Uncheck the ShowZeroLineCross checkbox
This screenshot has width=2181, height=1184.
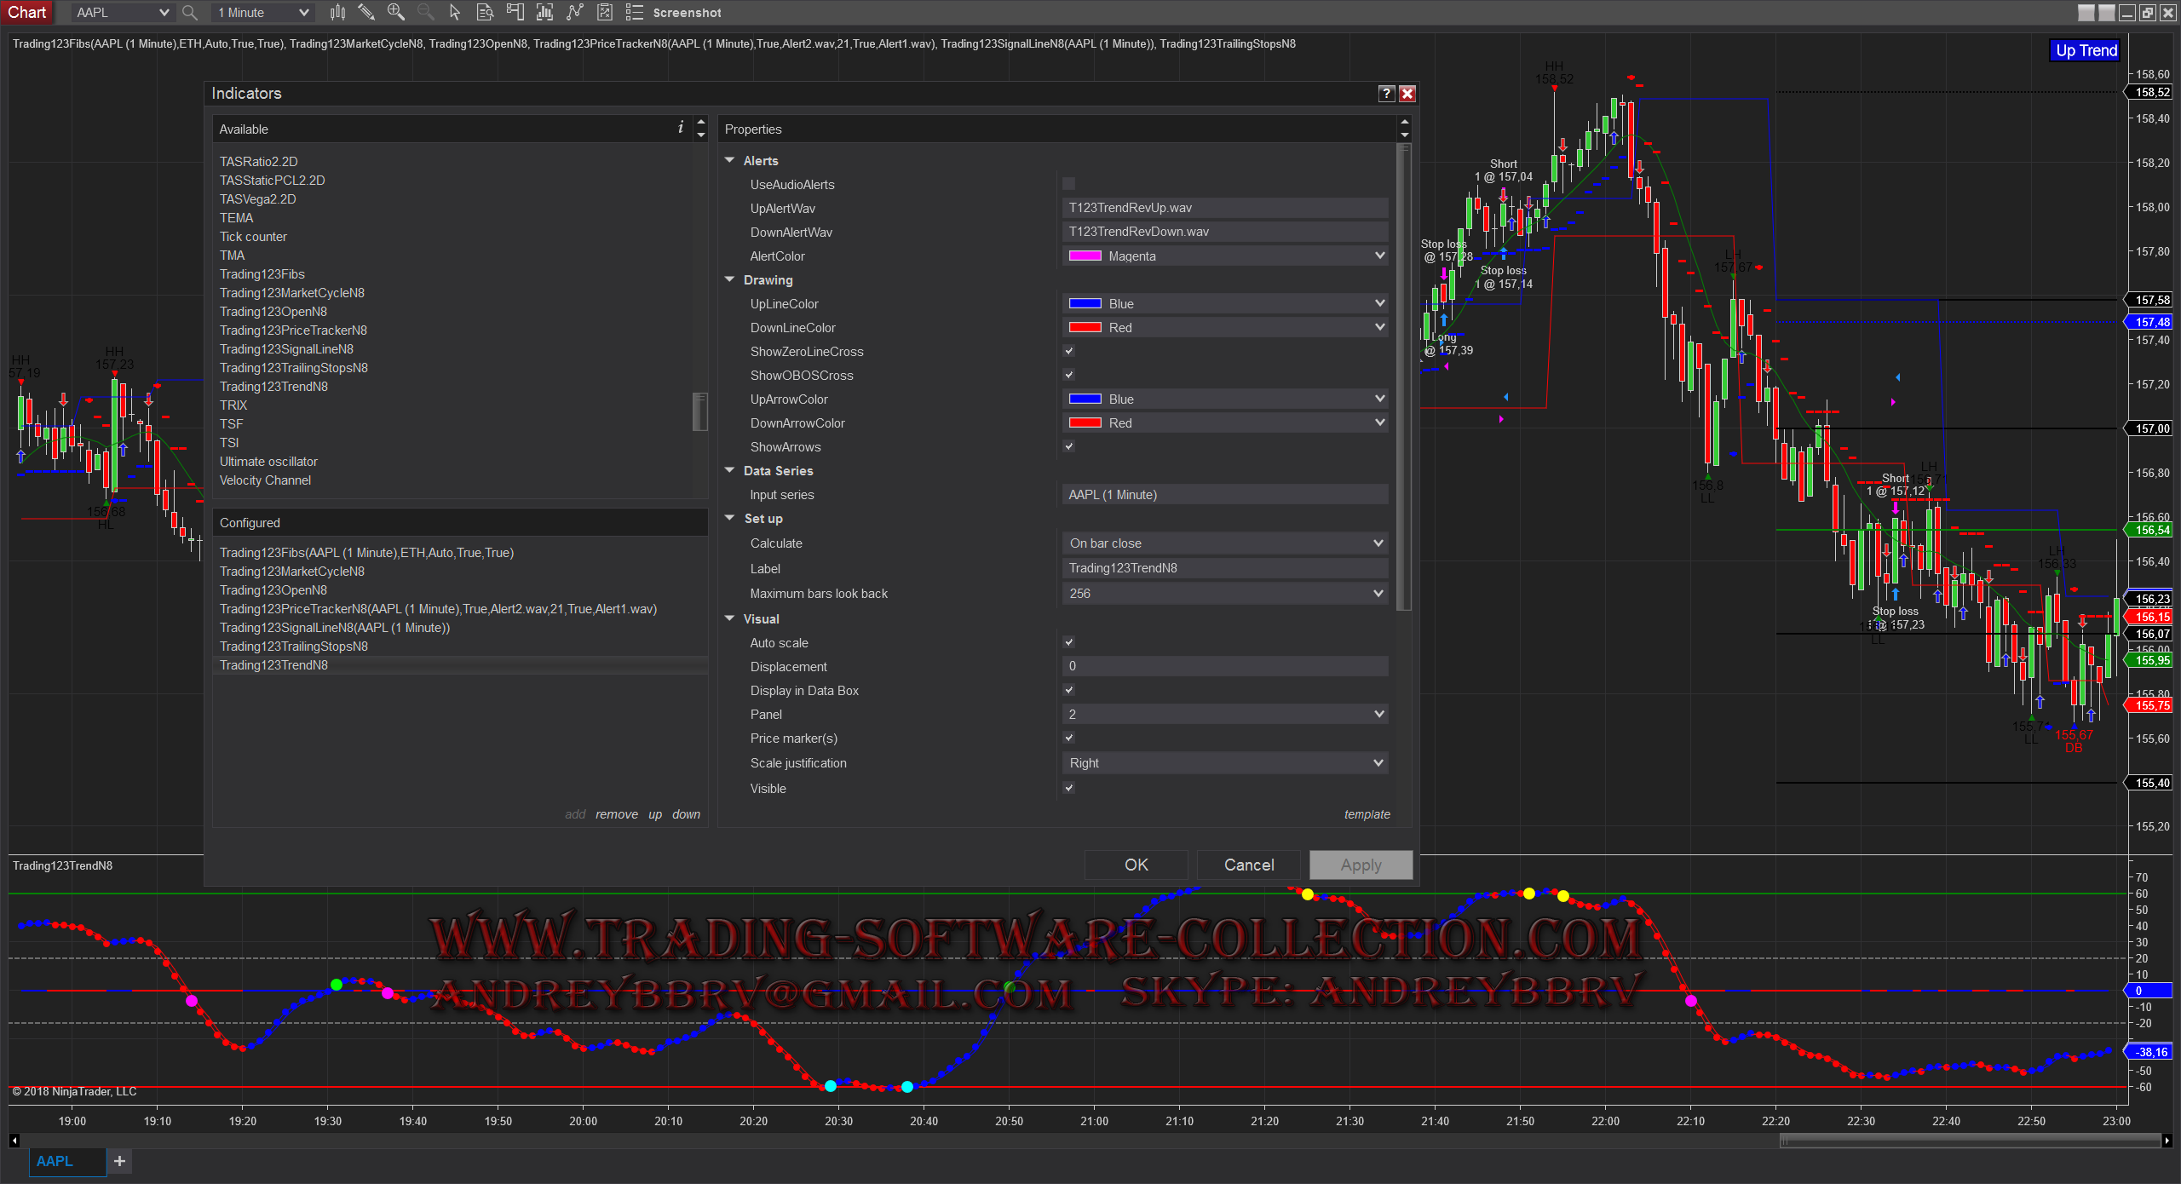point(1068,351)
